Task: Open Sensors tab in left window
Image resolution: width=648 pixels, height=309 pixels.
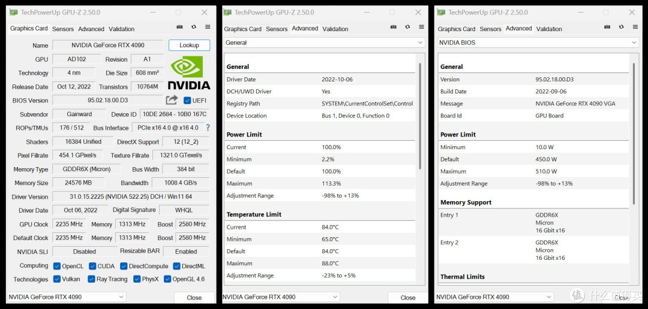Action: coord(63,29)
